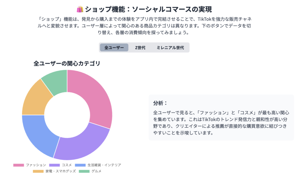This screenshot has width=297, height=179.
Task: Click the purple コスメ legend swatch
Action: 55,165
